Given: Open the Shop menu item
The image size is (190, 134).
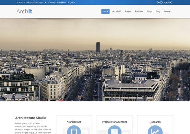Looking at the screenshot, I should [149, 11].
